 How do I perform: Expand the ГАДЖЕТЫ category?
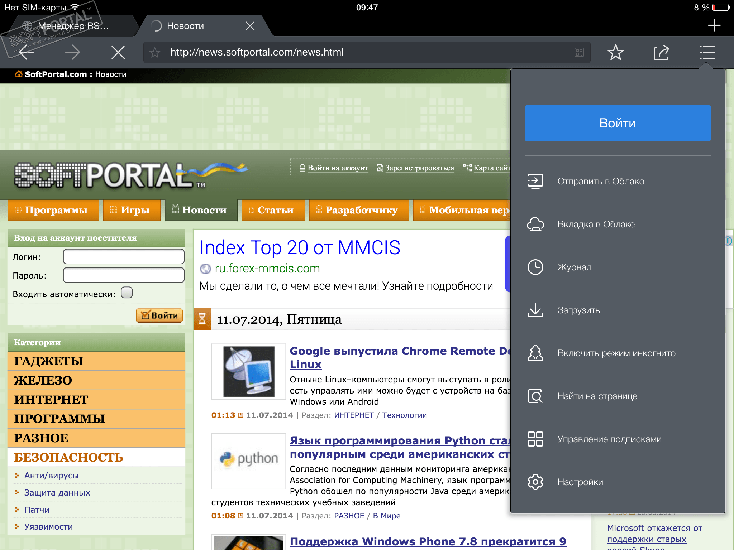tap(49, 361)
